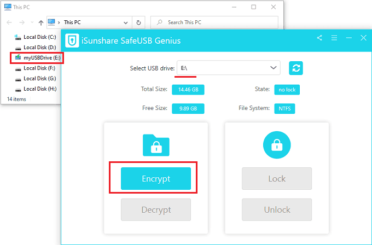Click the 'Select USB drive:' label
The height and width of the screenshot is (245, 372).
(x=152, y=68)
